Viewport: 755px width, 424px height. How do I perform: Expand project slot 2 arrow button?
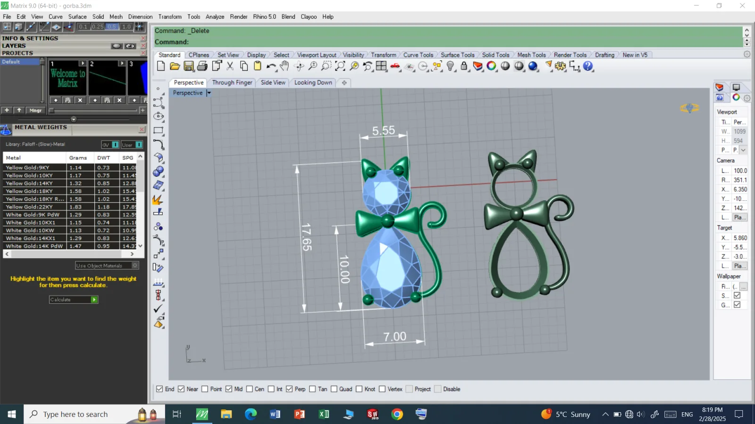click(122, 63)
